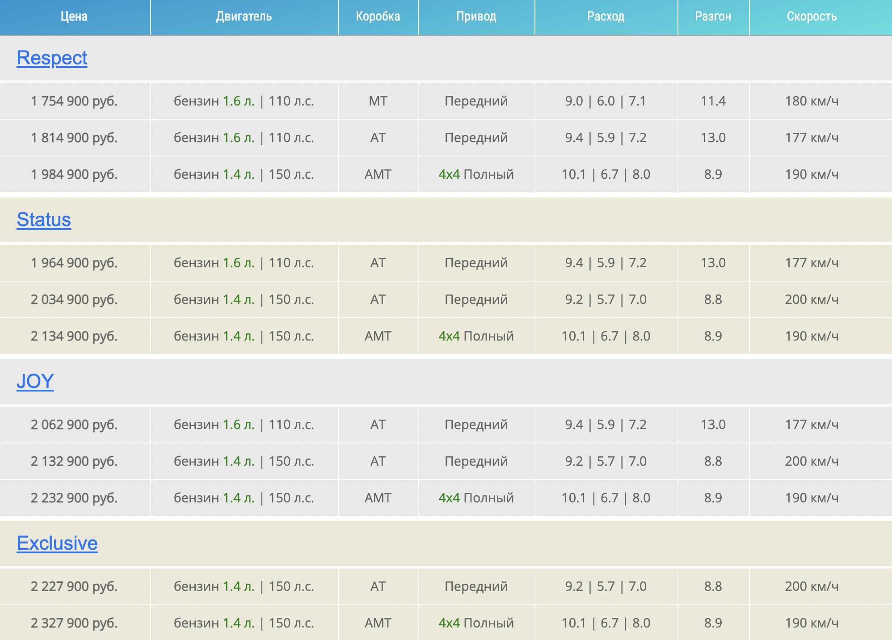This screenshot has height=640, width=892.
Task: Open the Exclusive trim link
Action: click(x=57, y=543)
